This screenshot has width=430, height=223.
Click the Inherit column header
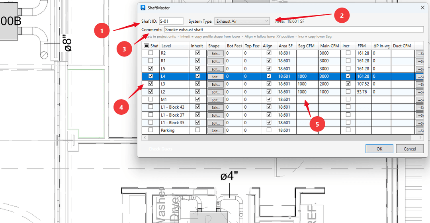(198, 46)
